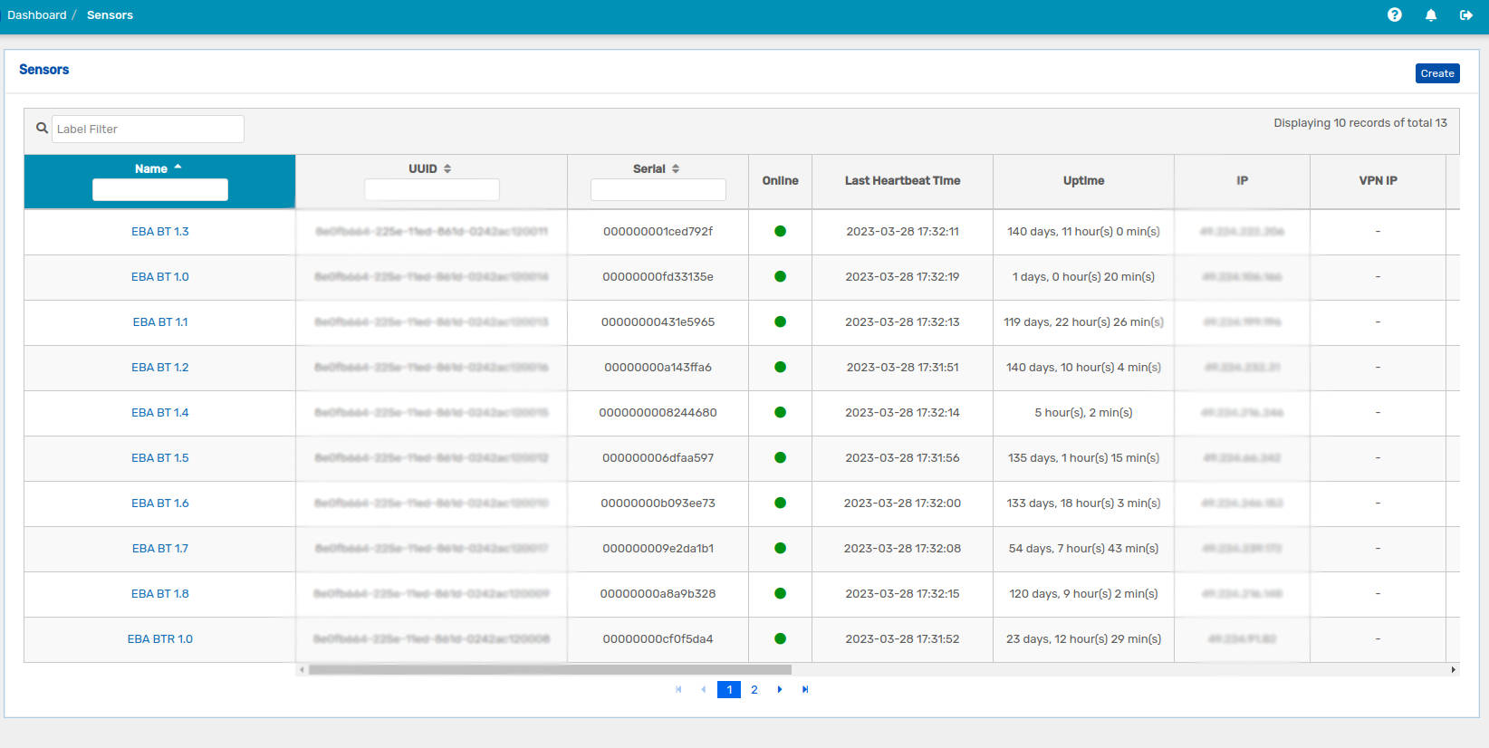Click heartbeat time 2023-03-28 17:32:11

click(903, 232)
